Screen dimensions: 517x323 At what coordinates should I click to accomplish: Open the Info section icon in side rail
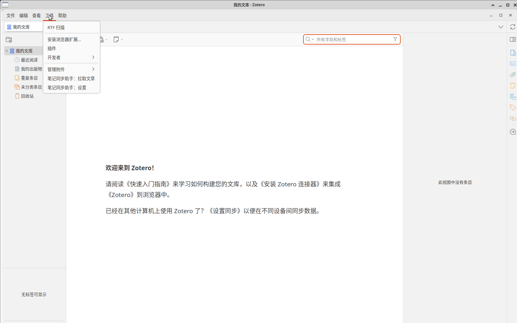pyautogui.click(x=512, y=53)
